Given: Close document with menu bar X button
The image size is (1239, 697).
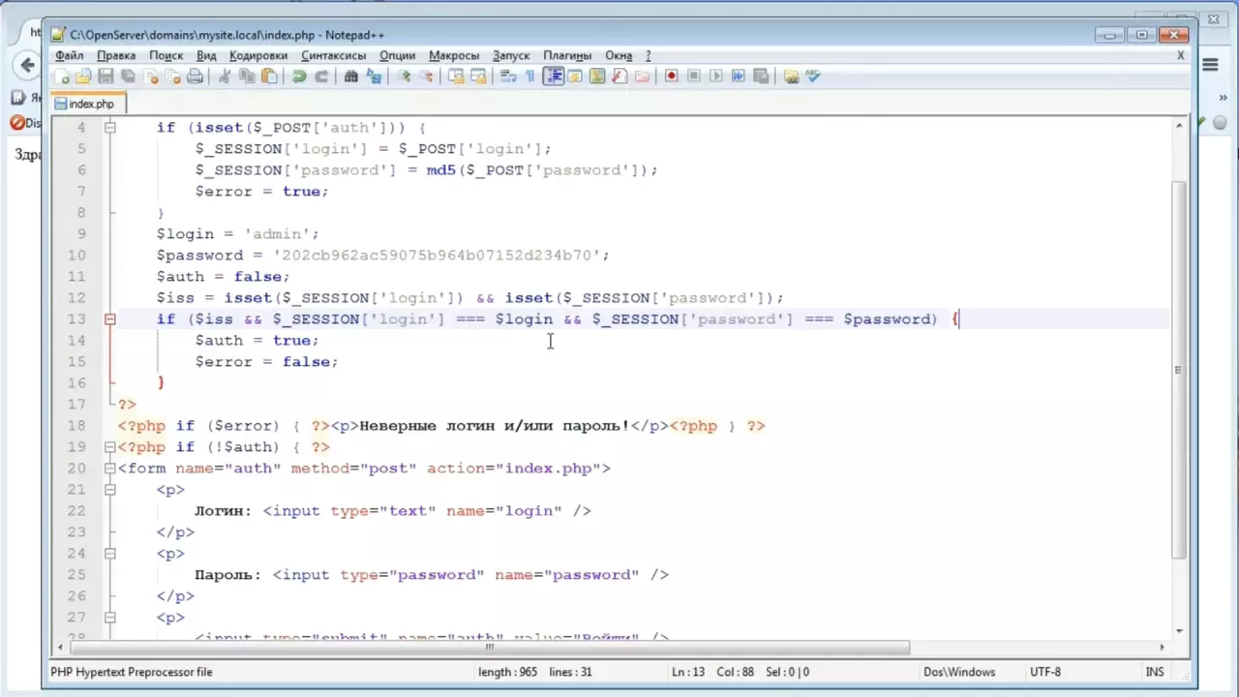Looking at the screenshot, I should 1180,55.
